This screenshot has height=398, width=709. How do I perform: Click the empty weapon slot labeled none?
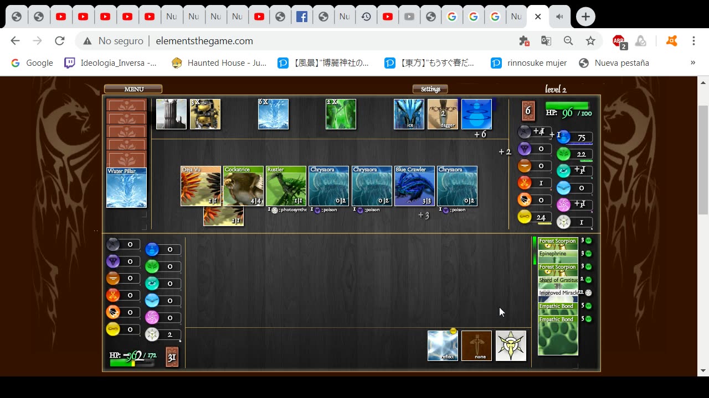click(x=476, y=345)
